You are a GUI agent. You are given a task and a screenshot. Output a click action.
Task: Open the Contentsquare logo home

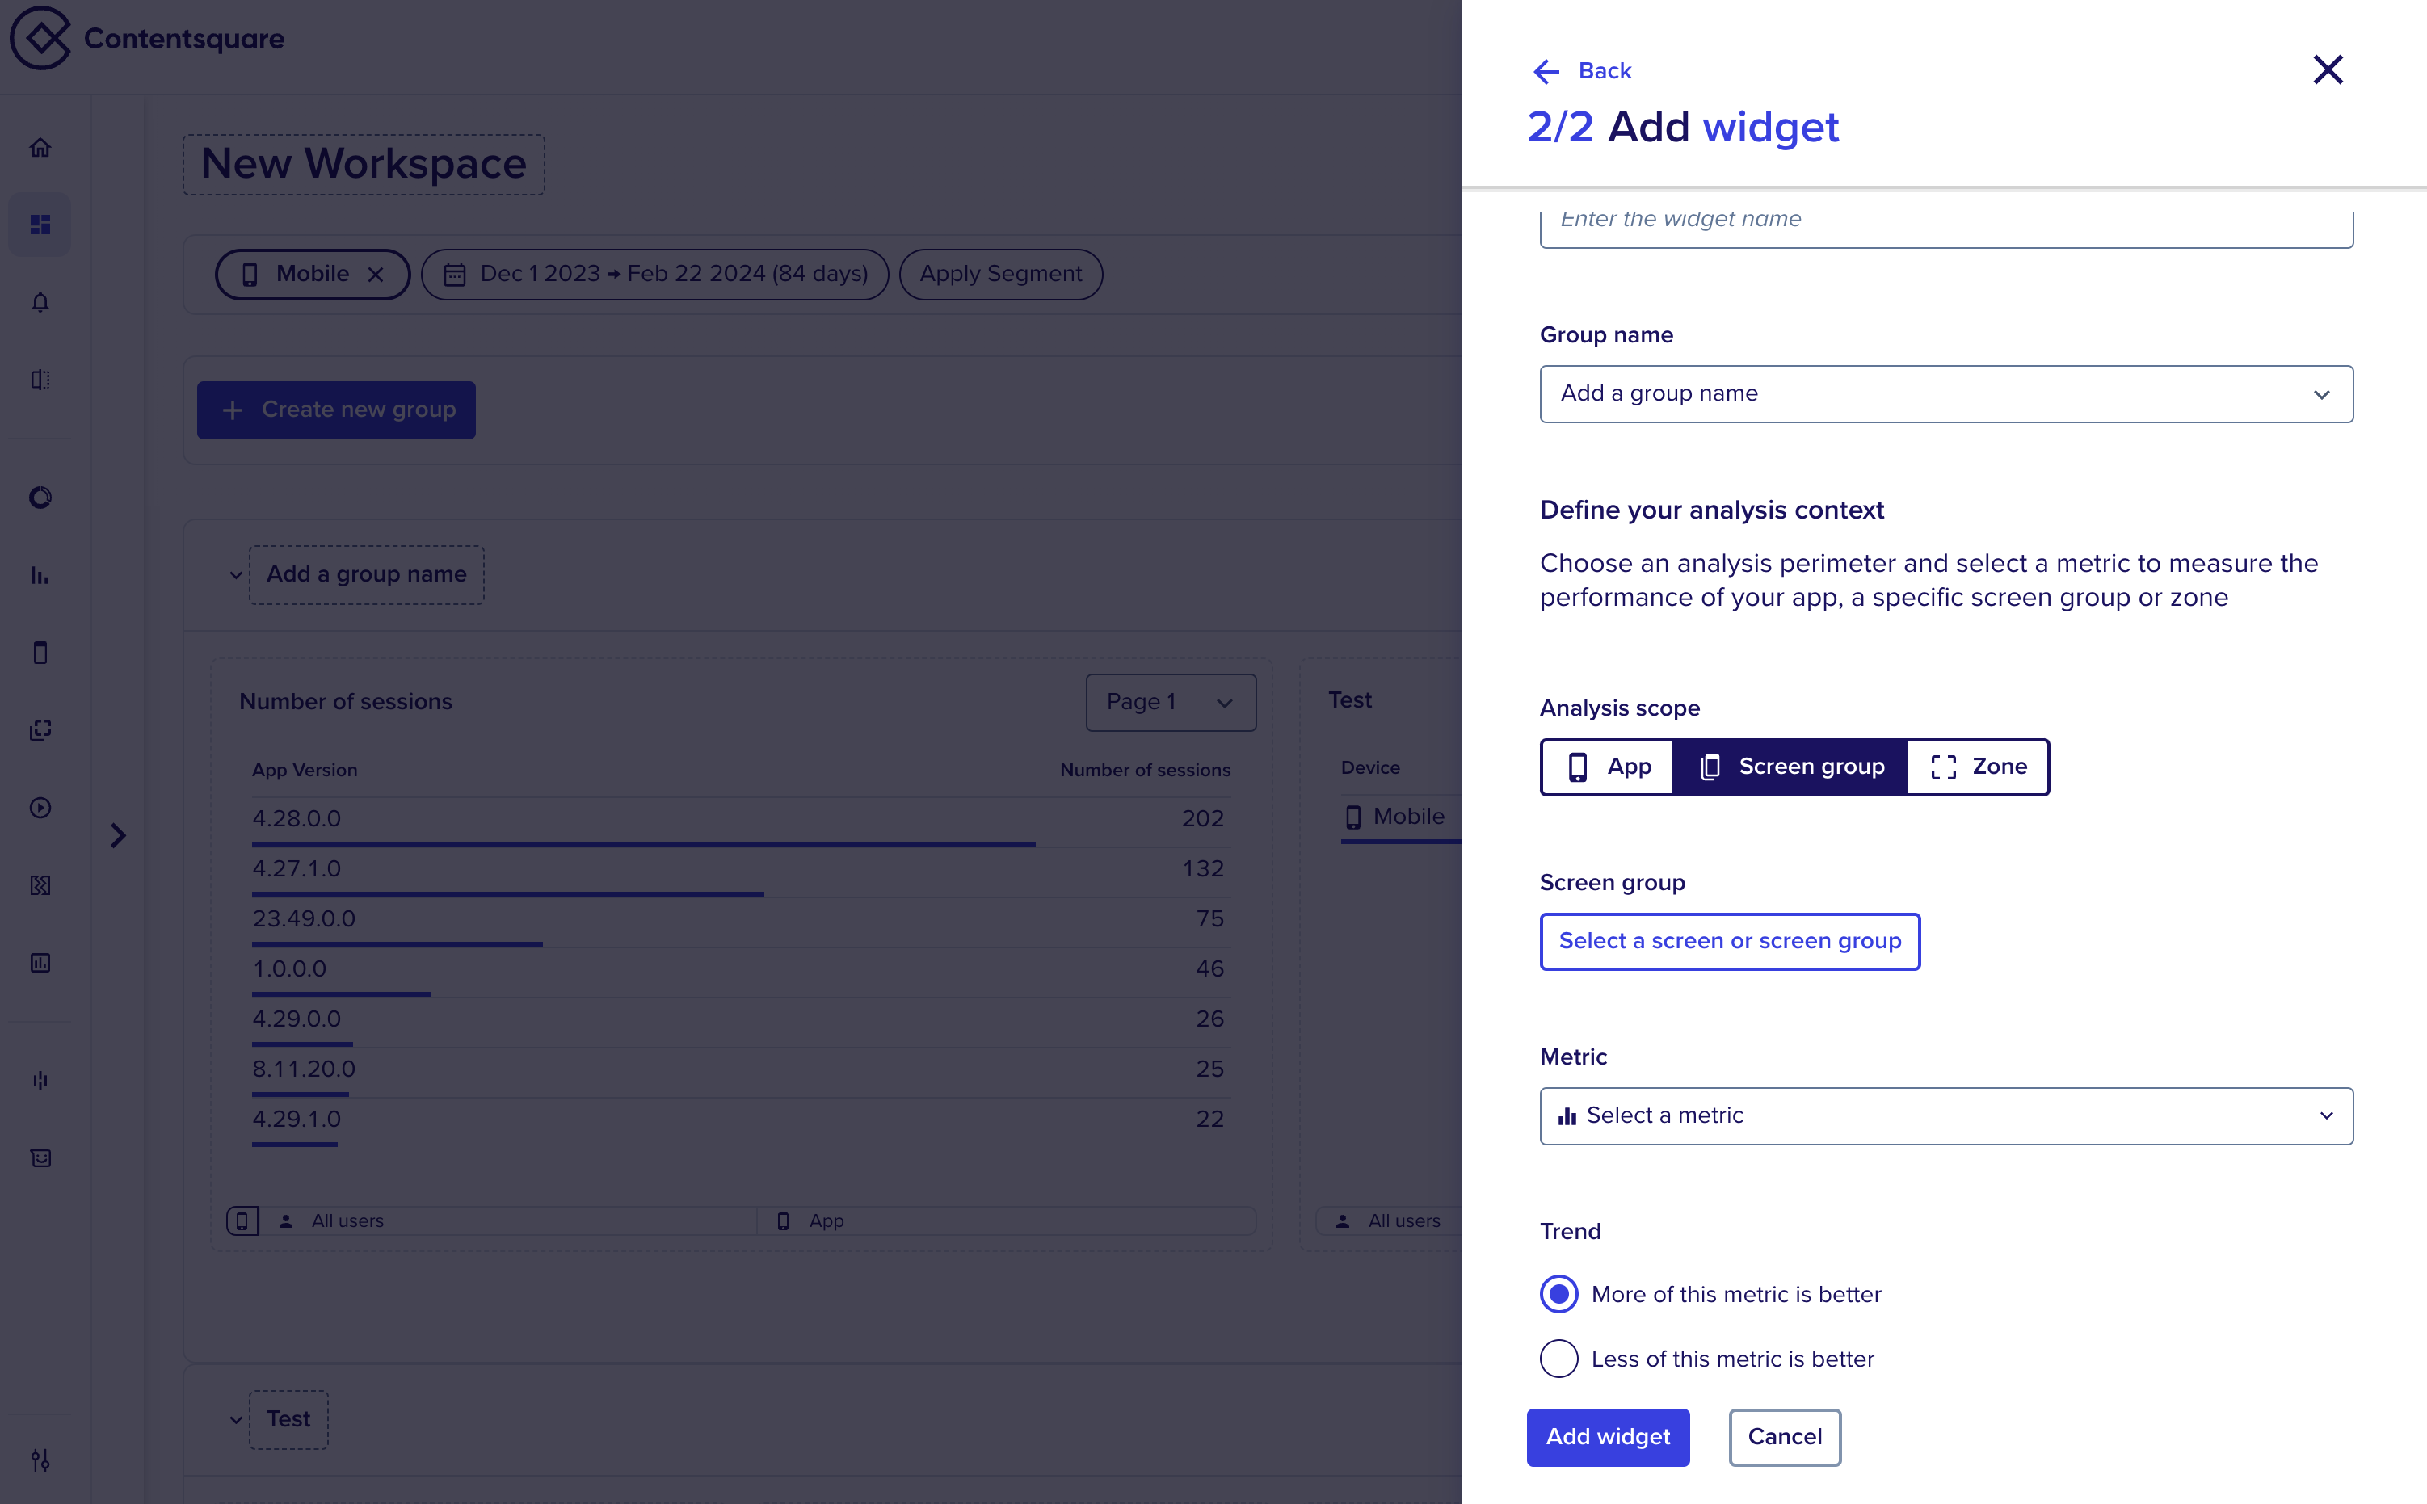click(147, 38)
